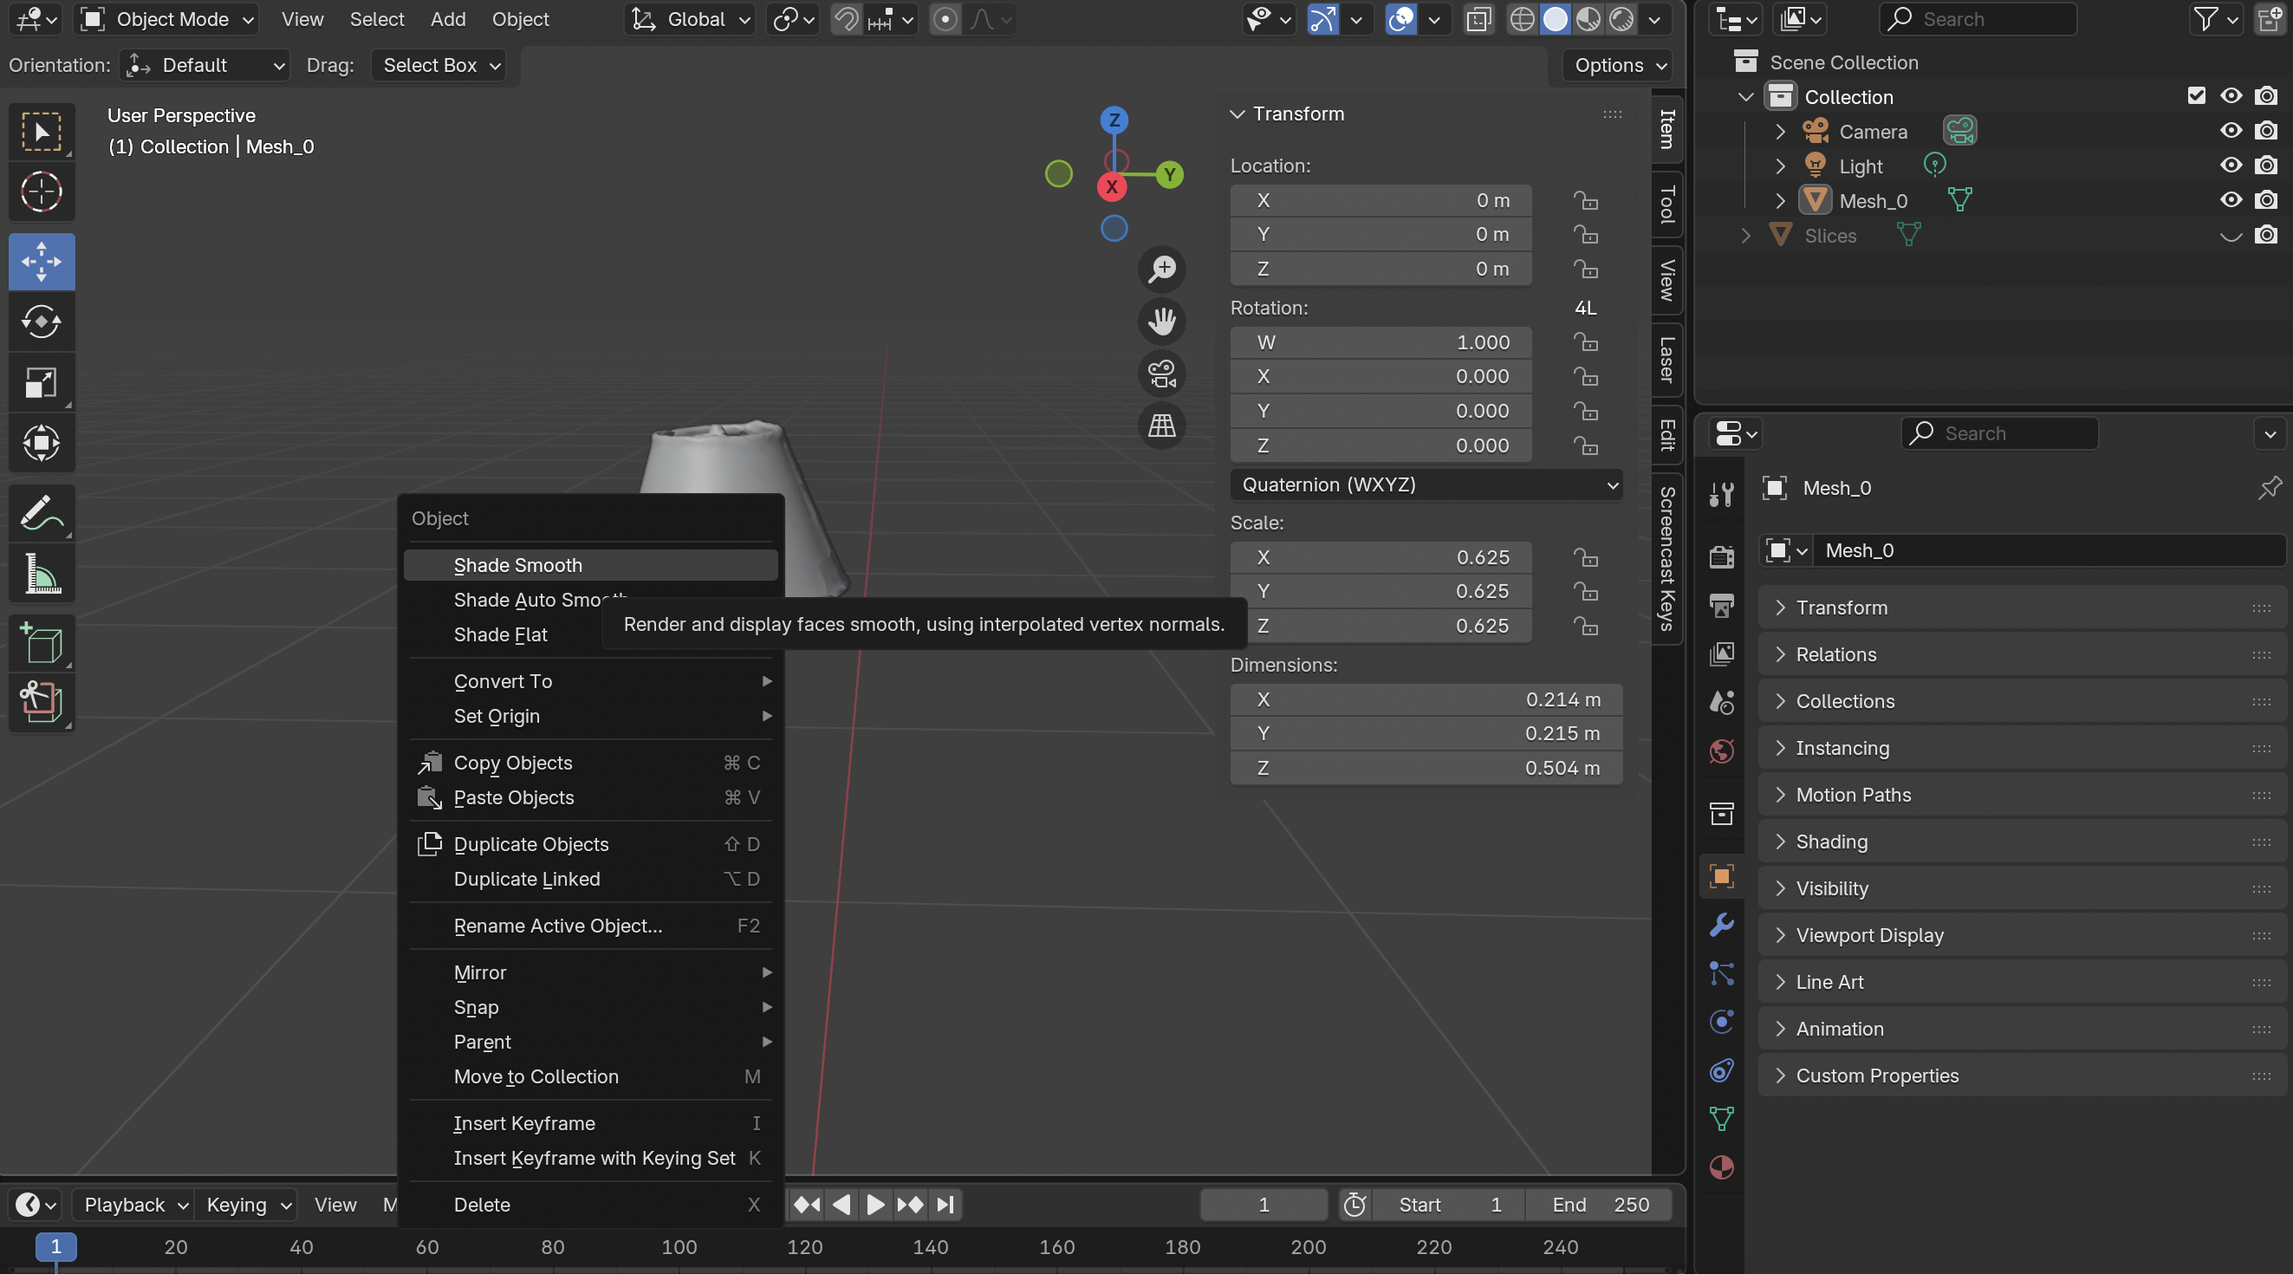
Task: Choose Shade Flat from context menu
Action: coord(500,634)
